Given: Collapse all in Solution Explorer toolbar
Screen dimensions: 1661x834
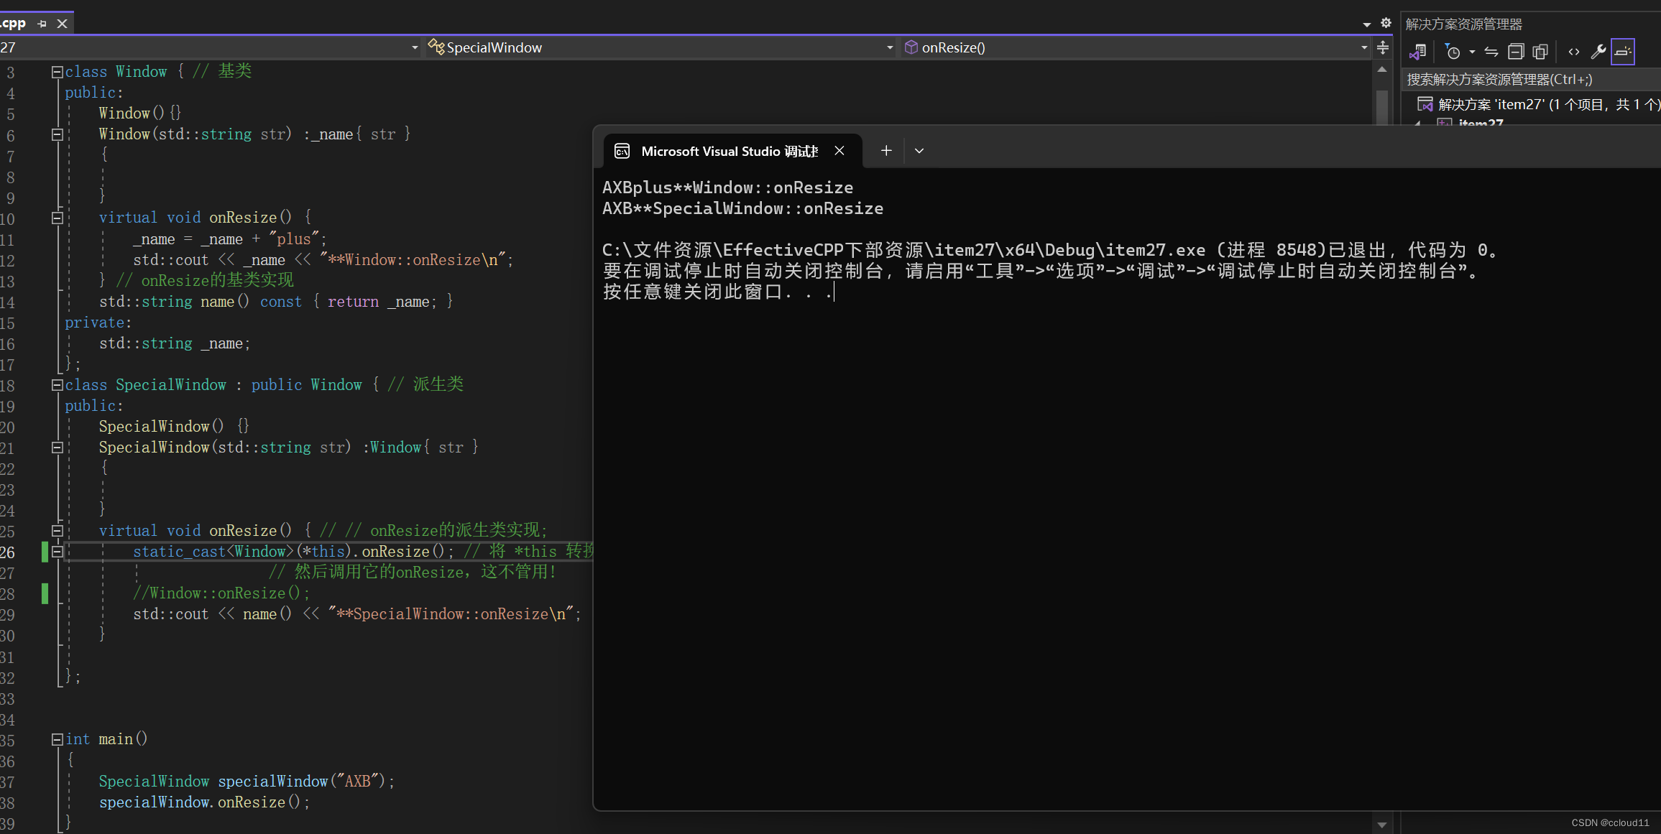Looking at the screenshot, I should coord(1516,52).
